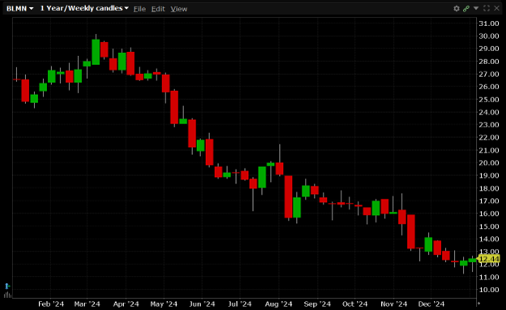Click the Oct '24 date label
The image size is (506, 310).
click(x=354, y=304)
